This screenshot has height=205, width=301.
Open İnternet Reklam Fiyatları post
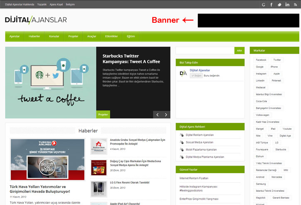194,178
